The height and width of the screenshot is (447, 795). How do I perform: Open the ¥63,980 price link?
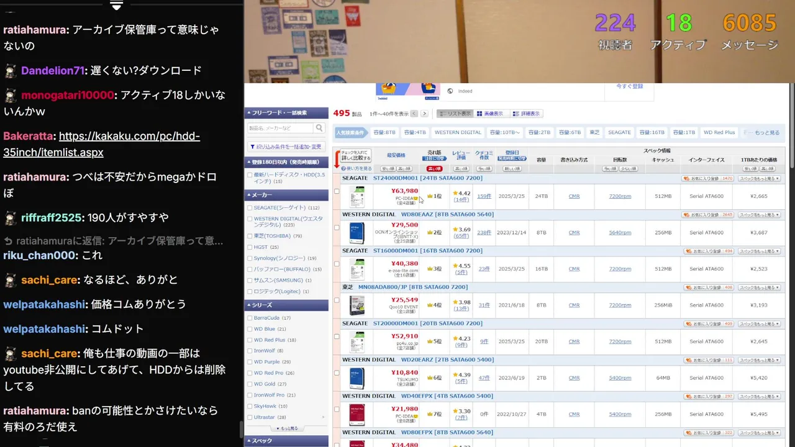coord(404,191)
